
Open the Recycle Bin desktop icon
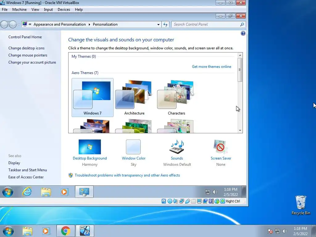pyautogui.click(x=301, y=205)
